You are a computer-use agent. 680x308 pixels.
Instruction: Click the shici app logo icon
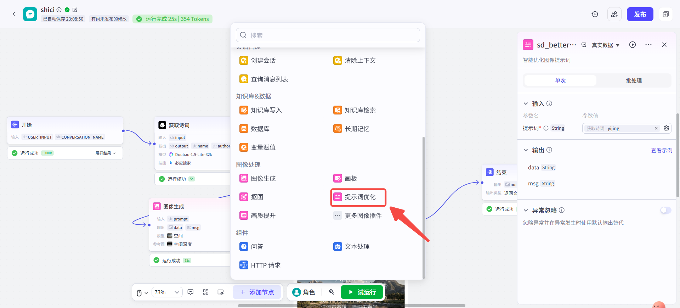[30, 14]
